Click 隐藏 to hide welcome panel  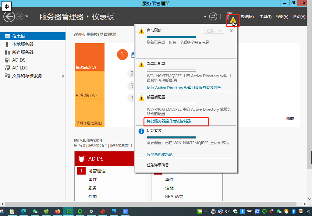[x=290, y=119]
